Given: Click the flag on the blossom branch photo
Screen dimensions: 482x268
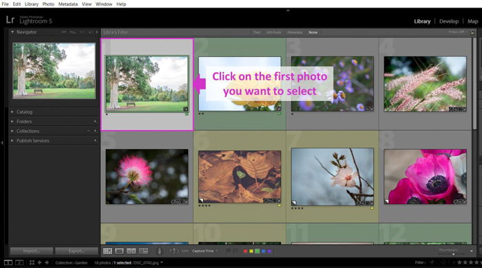Looking at the screenshot, I should 294,203.
